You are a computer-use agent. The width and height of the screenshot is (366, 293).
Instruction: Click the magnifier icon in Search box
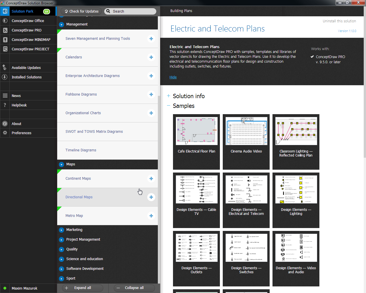pyautogui.click(x=108, y=11)
